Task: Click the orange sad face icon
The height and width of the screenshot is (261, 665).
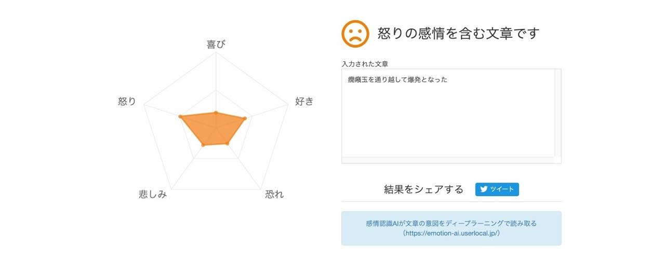Action: [x=355, y=34]
